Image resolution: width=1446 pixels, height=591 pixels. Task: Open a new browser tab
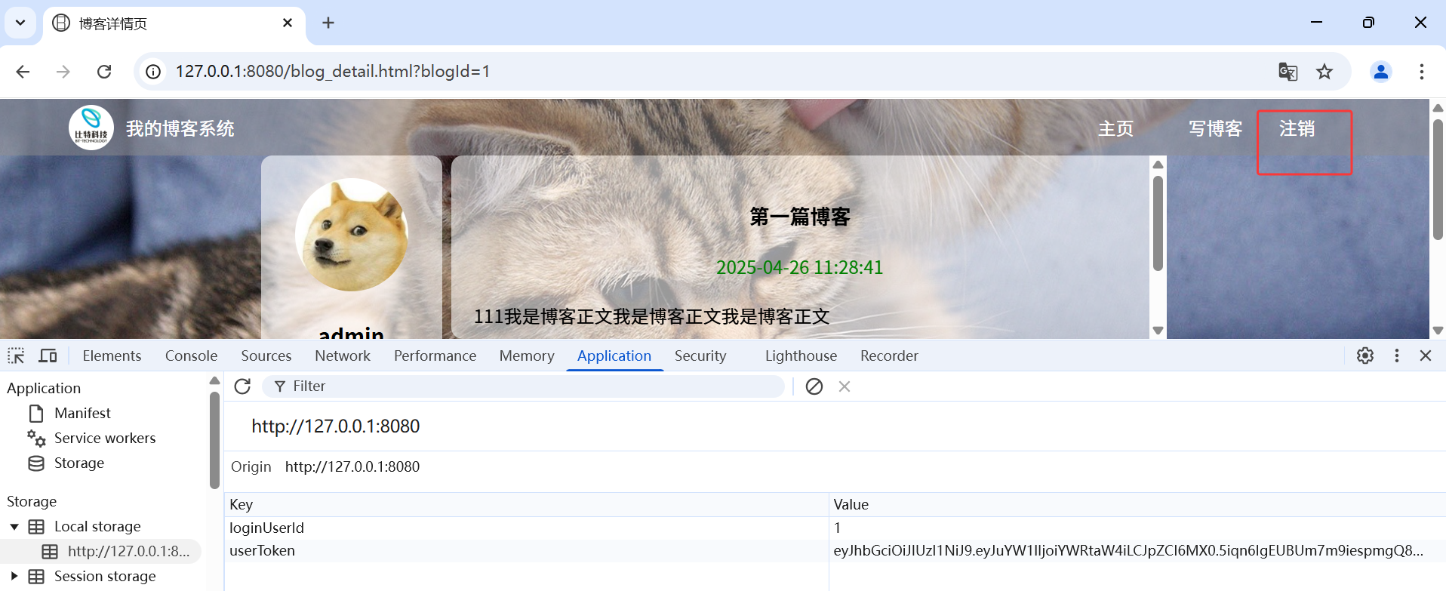328,23
